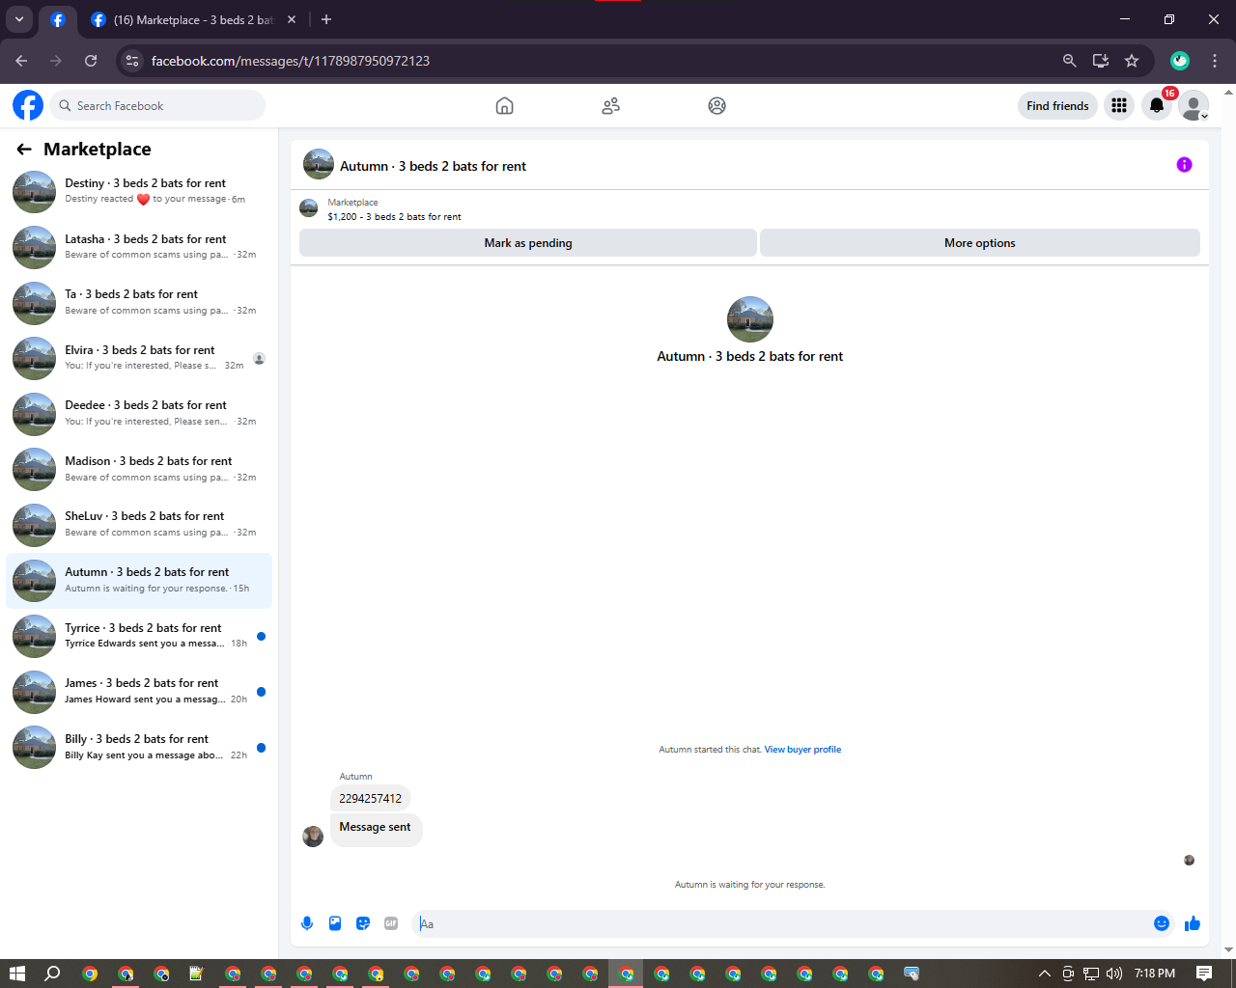1236x988 pixels.
Task: Show hidden system tray icons
Action: (1044, 974)
